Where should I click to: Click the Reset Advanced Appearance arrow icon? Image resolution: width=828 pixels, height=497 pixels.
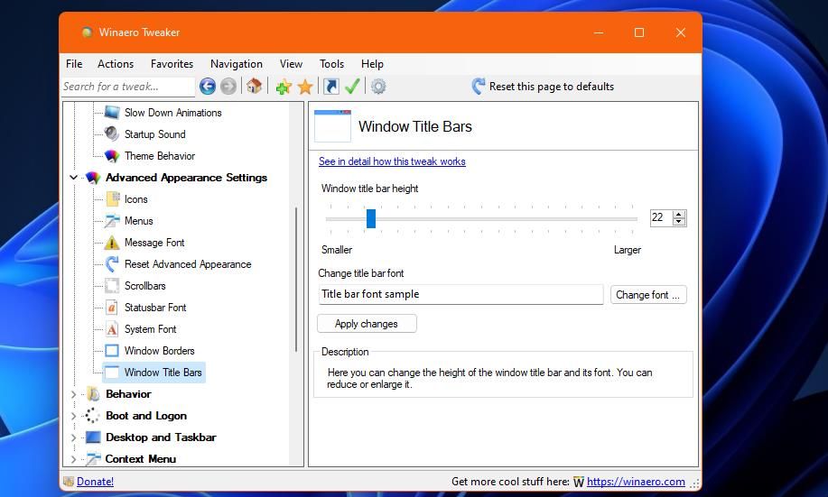pyautogui.click(x=112, y=263)
